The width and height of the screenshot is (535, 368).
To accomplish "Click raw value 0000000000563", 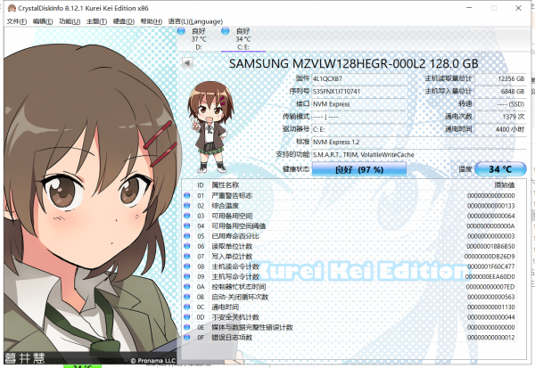I will [491, 297].
